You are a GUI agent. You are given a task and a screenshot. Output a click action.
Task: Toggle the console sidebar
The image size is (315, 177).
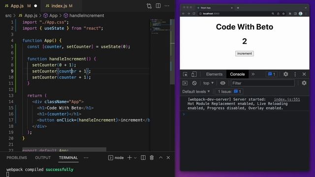[185, 83]
